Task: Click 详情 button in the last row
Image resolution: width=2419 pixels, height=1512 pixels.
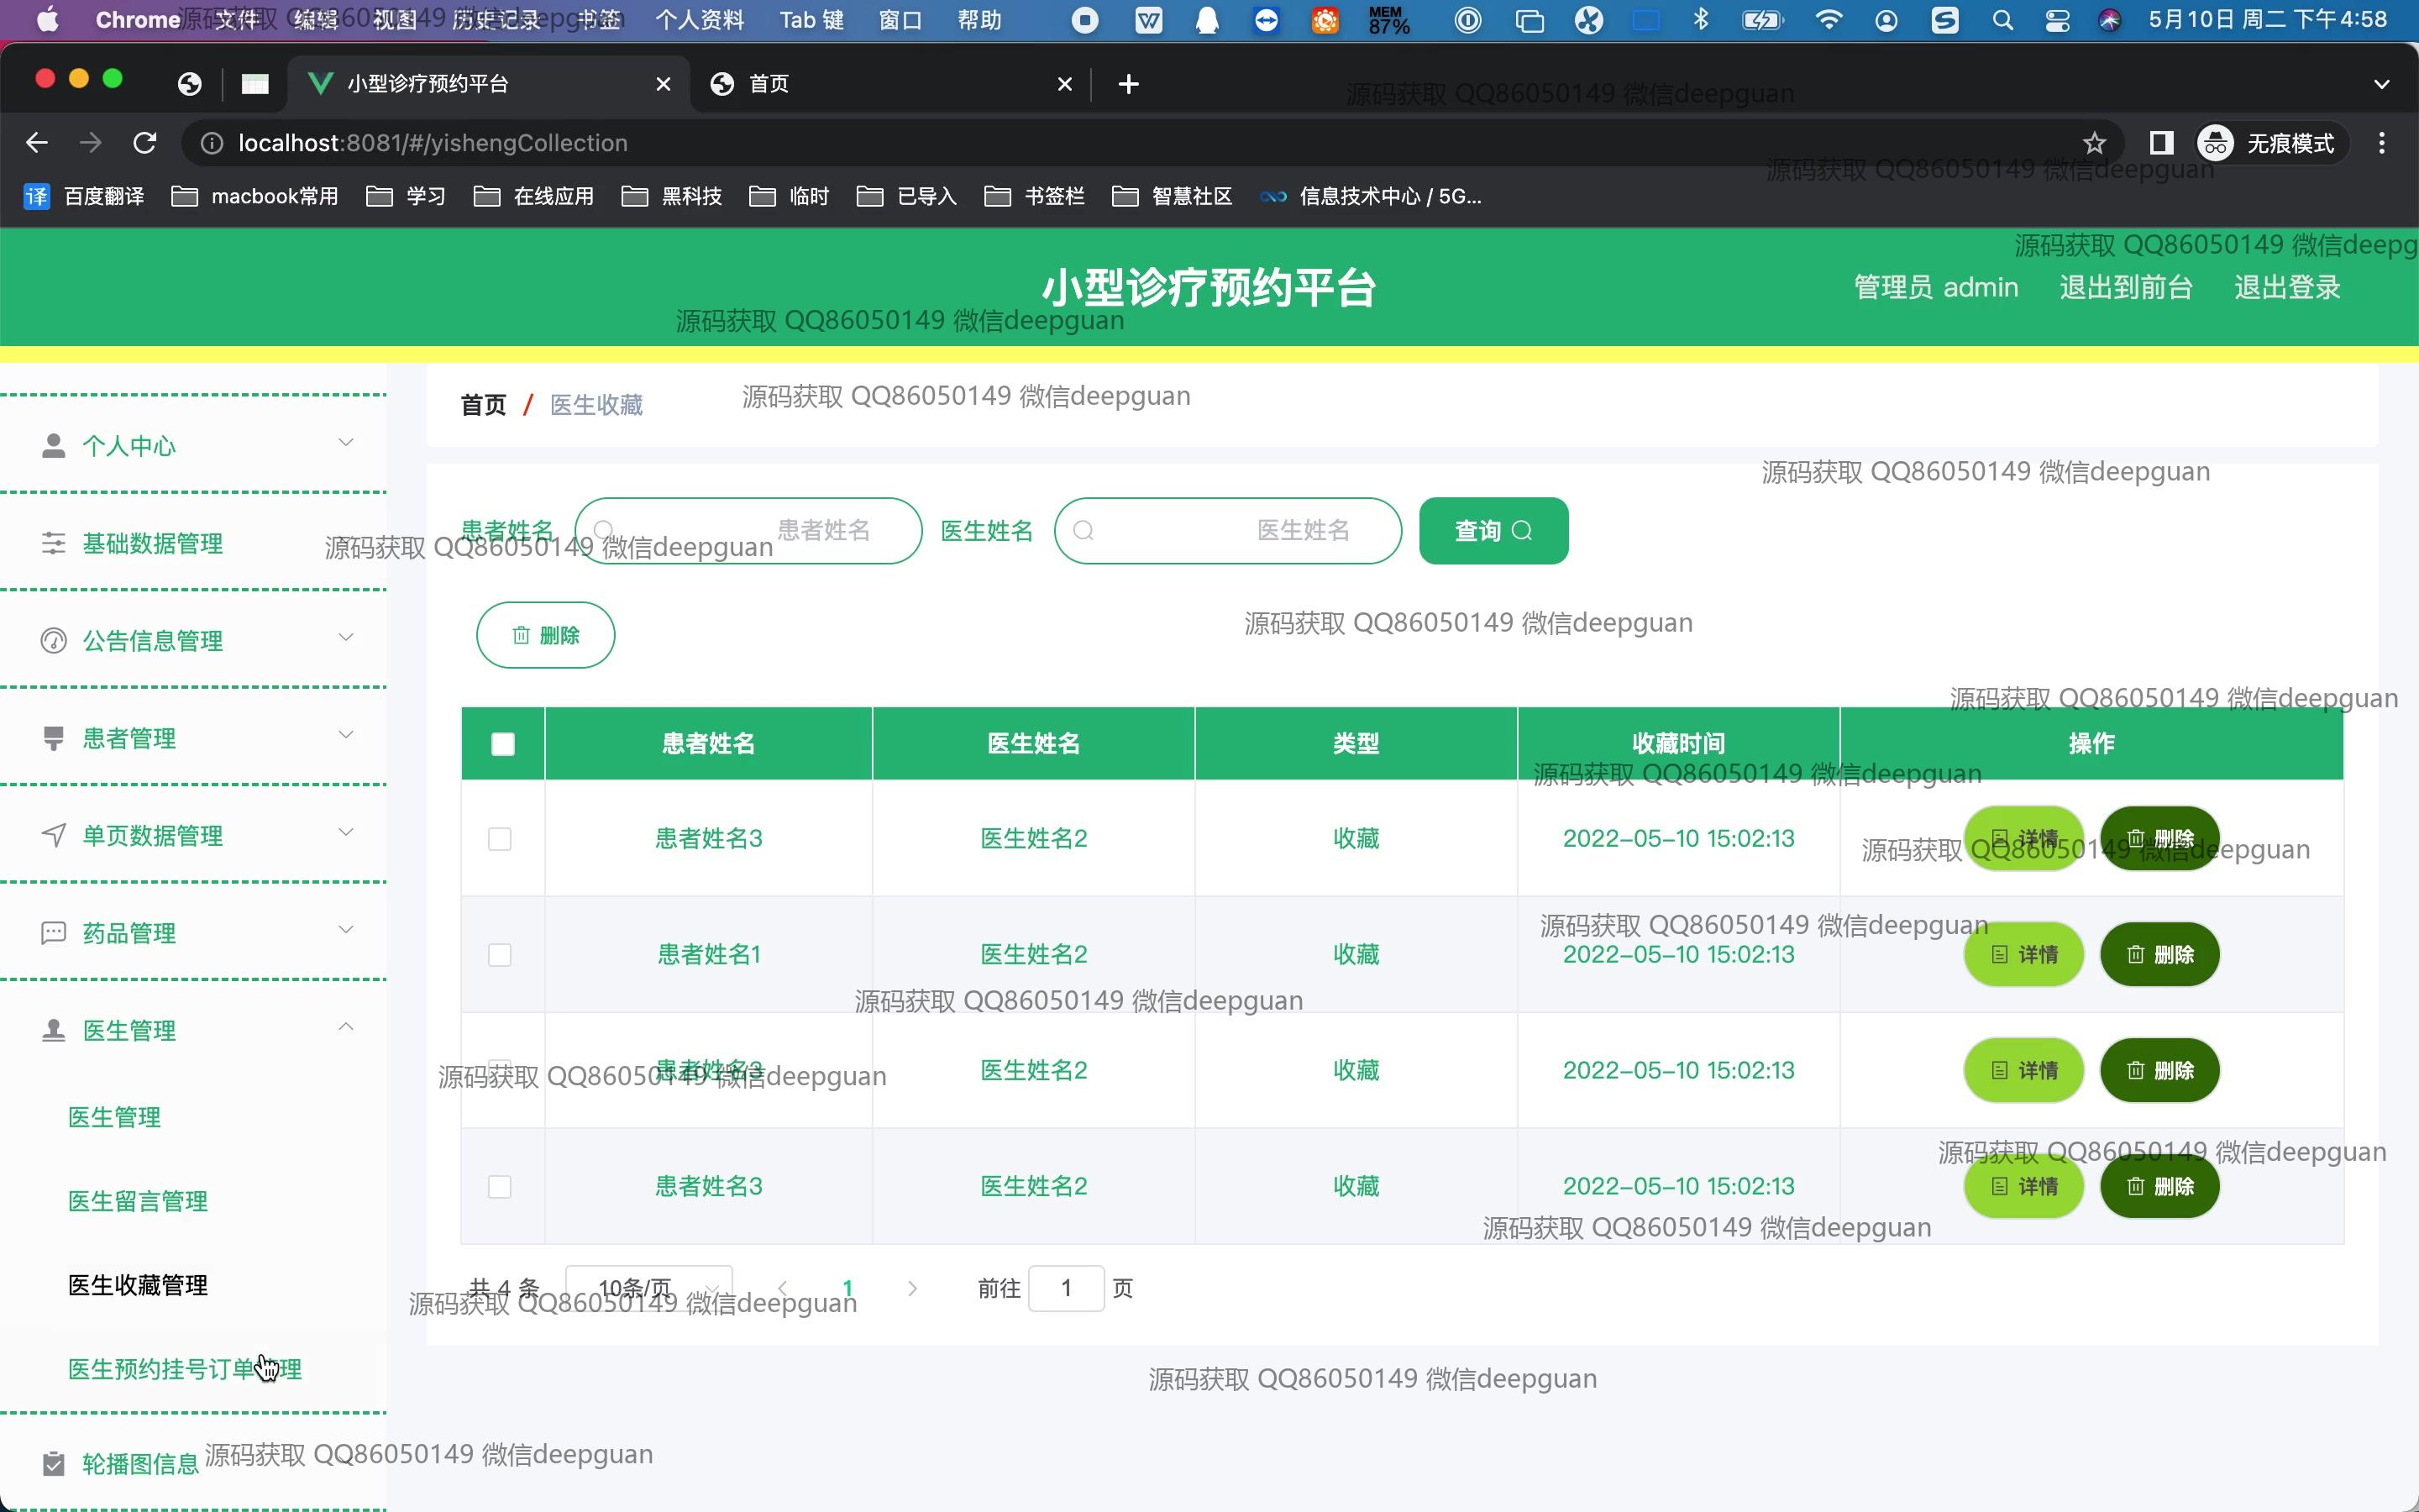Action: pyautogui.click(x=2023, y=1186)
